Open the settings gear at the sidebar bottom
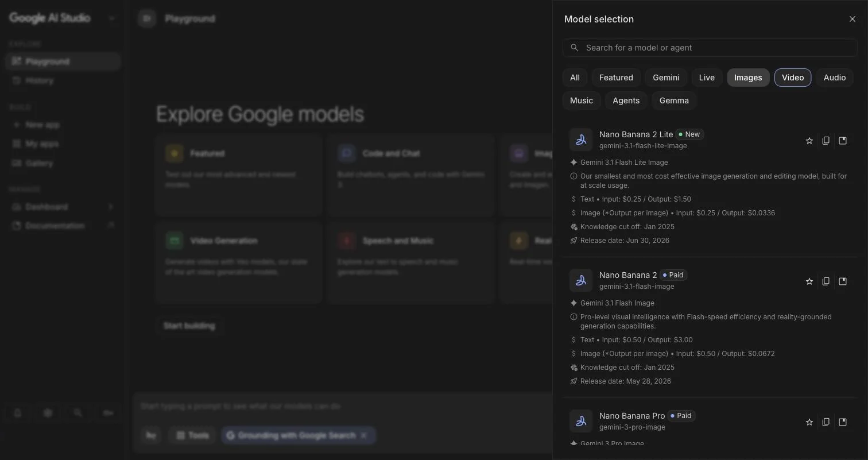 pos(48,413)
